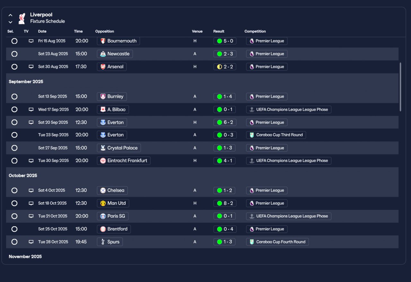Click the TV icon beside the Arsenal fixture
Viewport: 411px width, 282px height.
pyautogui.click(x=31, y=67)
